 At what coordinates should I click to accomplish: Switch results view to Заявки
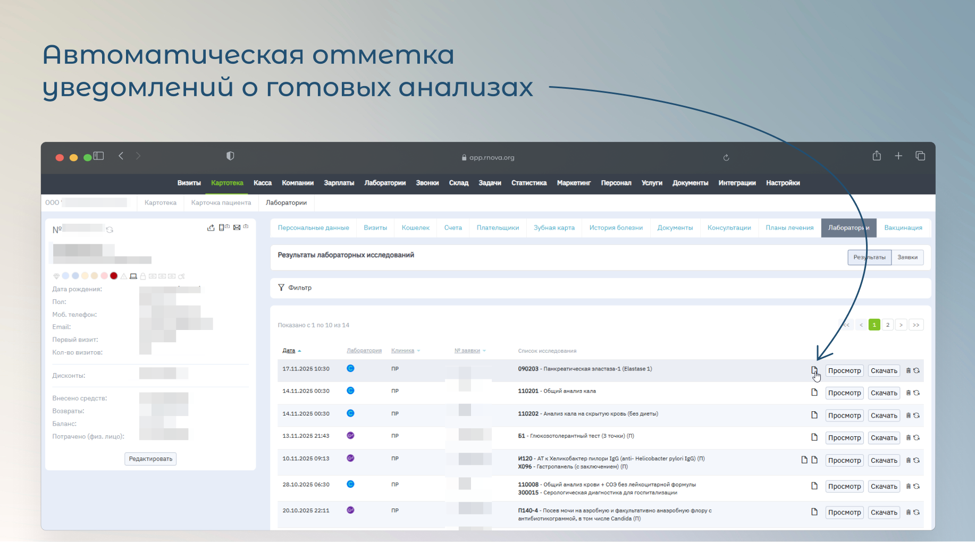coord(907,257)
